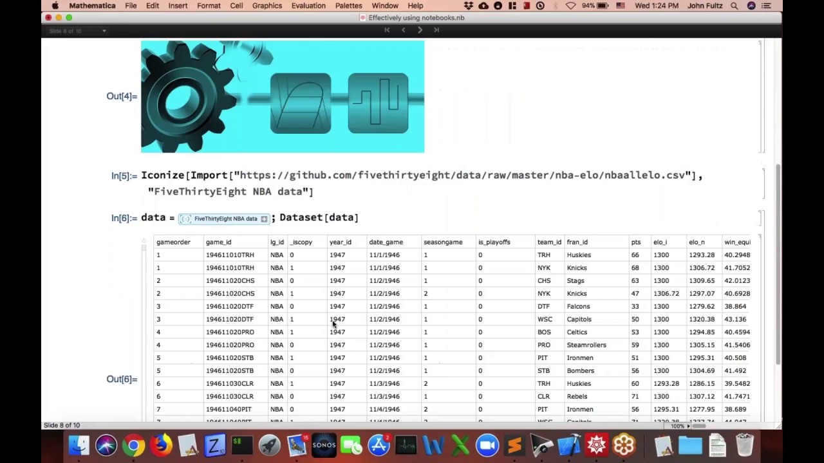Open Spotlight search

pos(735,6)
